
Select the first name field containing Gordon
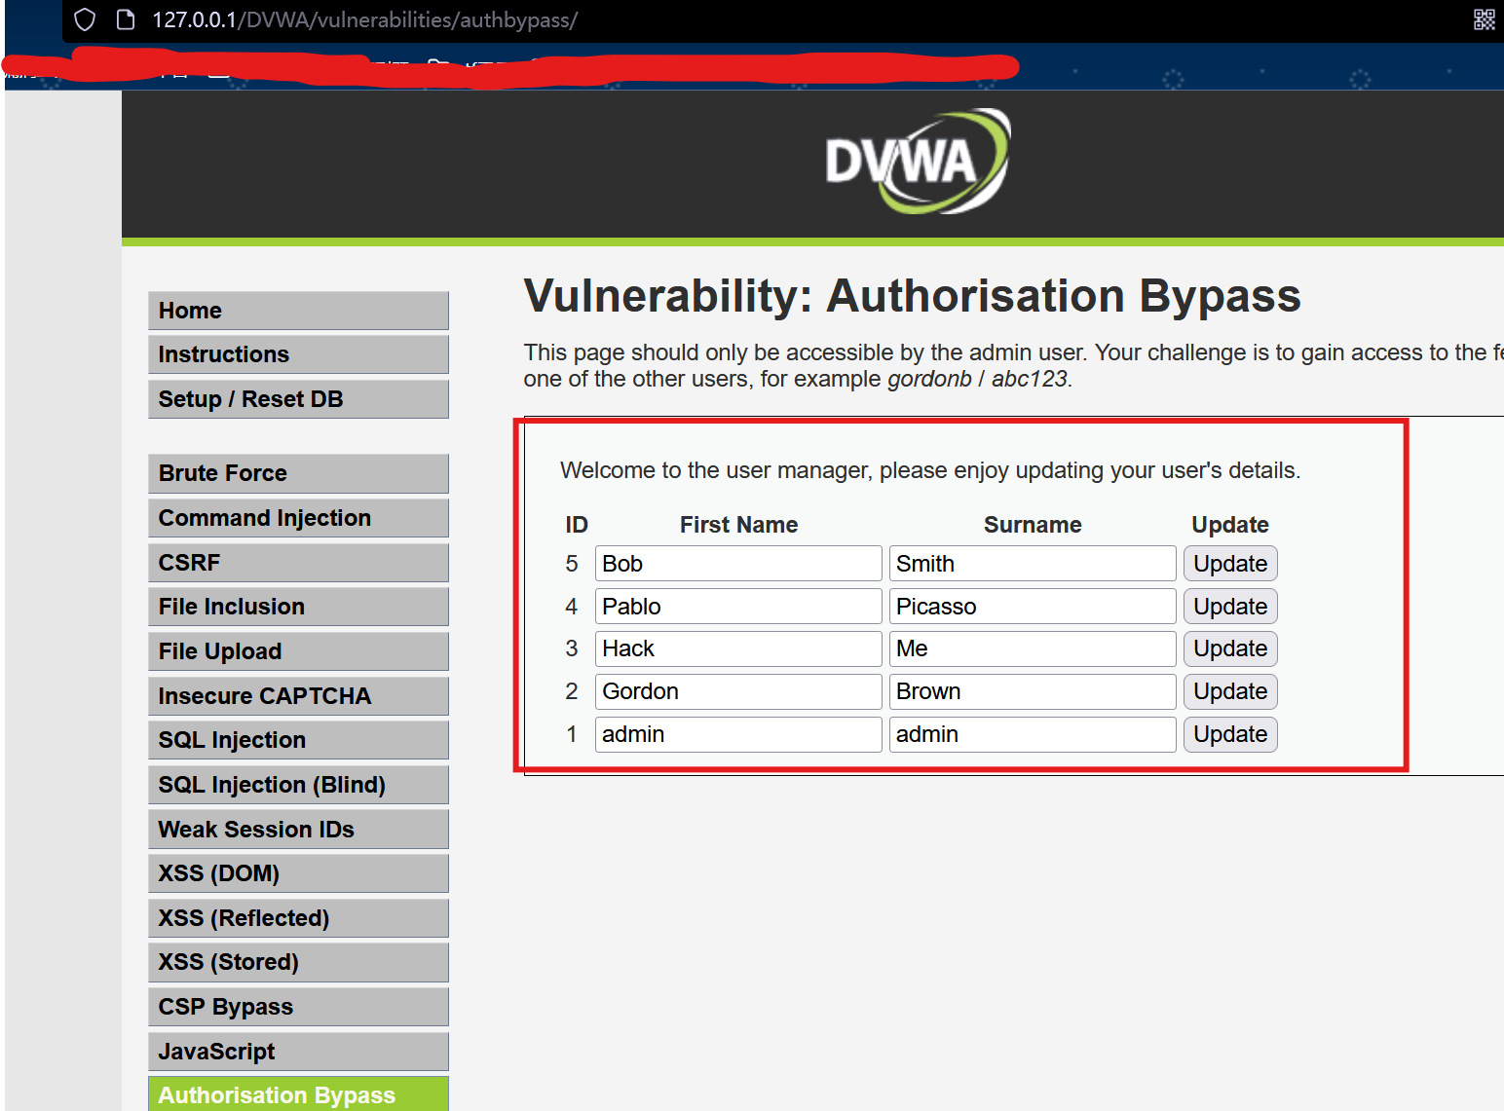pyautogui.click(x=738, y=691)
